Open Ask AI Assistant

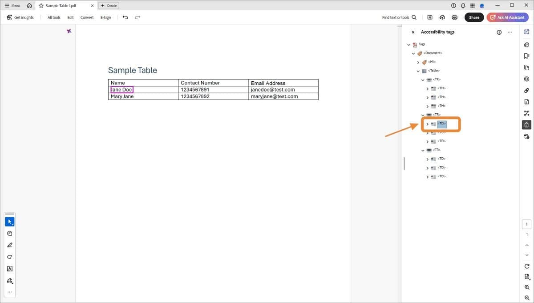coord(507,17)
